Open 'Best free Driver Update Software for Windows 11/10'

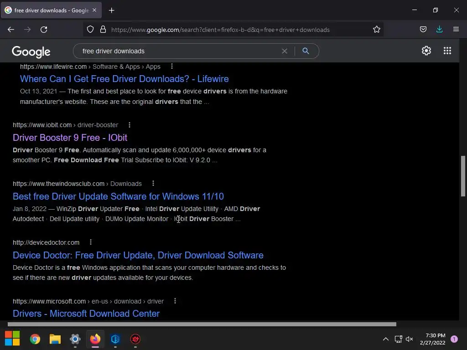(118, 196)
